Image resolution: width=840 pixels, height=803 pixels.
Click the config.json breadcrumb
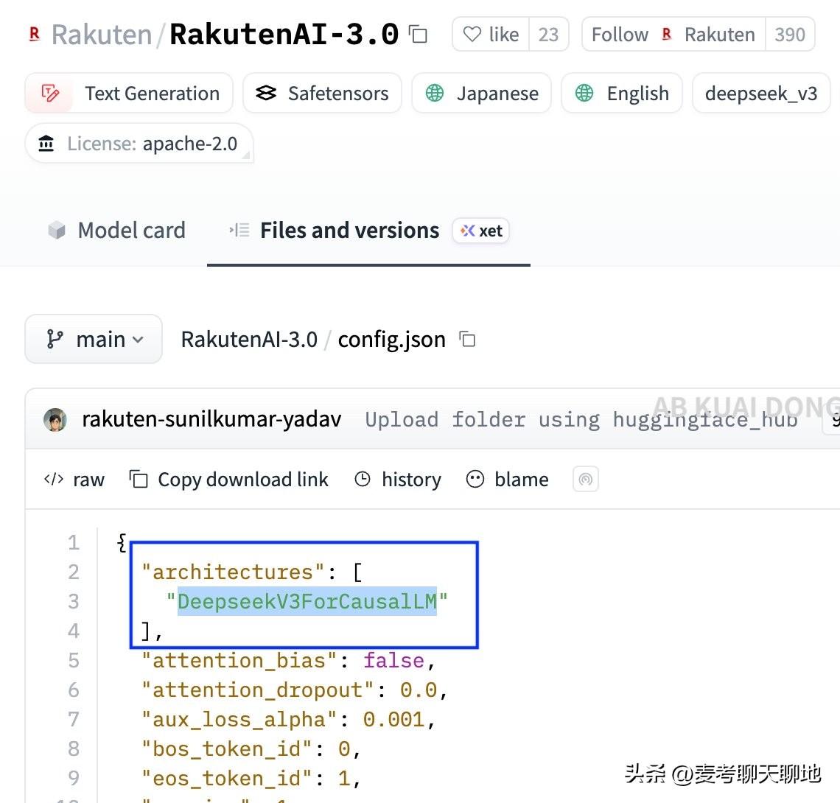[x=391, y=340]
